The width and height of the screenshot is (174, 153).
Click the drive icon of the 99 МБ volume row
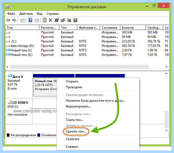coord(8,37)
